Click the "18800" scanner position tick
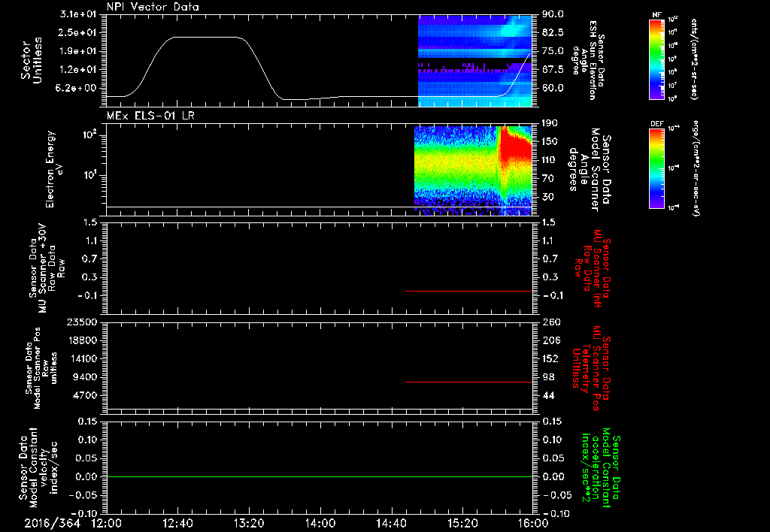 click(82, 340)
